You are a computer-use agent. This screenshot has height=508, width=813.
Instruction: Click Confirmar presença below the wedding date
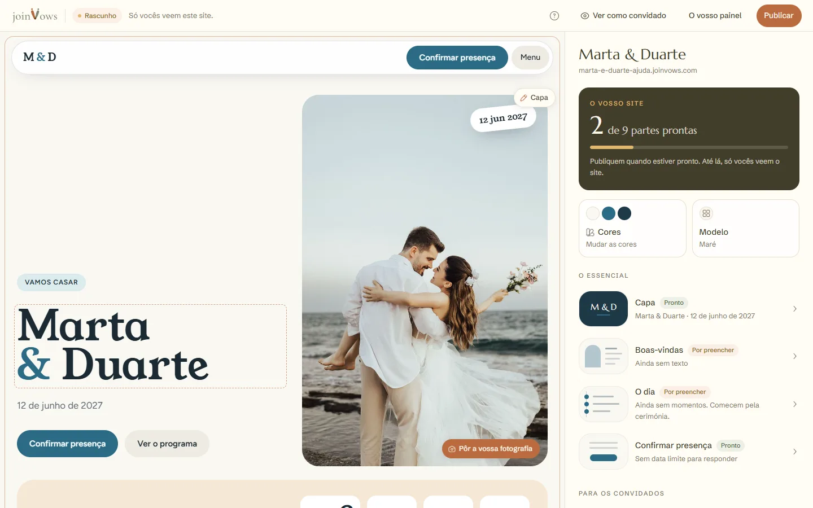coord(67,444)
